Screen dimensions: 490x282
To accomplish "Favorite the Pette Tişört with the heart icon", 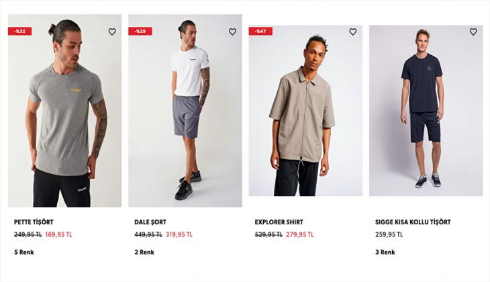I will point(112,32).
